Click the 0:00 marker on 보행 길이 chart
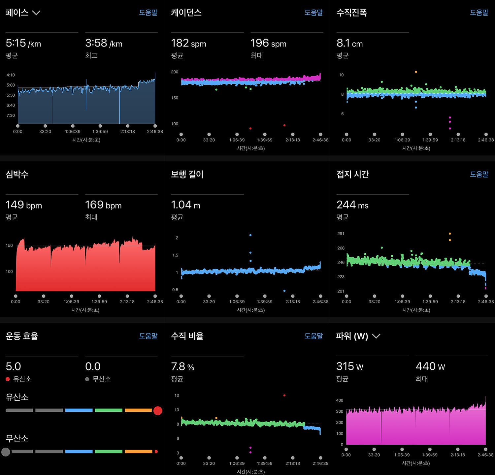Image resolution: width=495 pixels, height=475 pixels. pyautogui.click(x=181, y=296)
